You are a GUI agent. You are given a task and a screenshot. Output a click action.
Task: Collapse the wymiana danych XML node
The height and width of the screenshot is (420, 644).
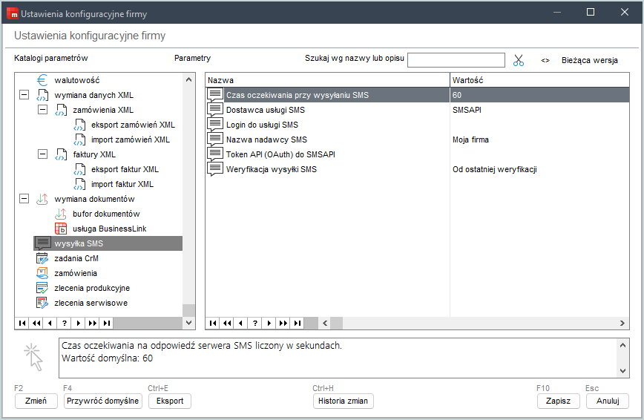[x=24, y=95]
